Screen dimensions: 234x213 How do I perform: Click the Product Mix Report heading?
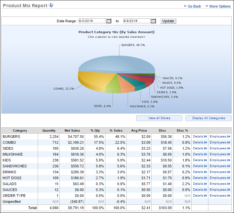(x=25, y=6)
